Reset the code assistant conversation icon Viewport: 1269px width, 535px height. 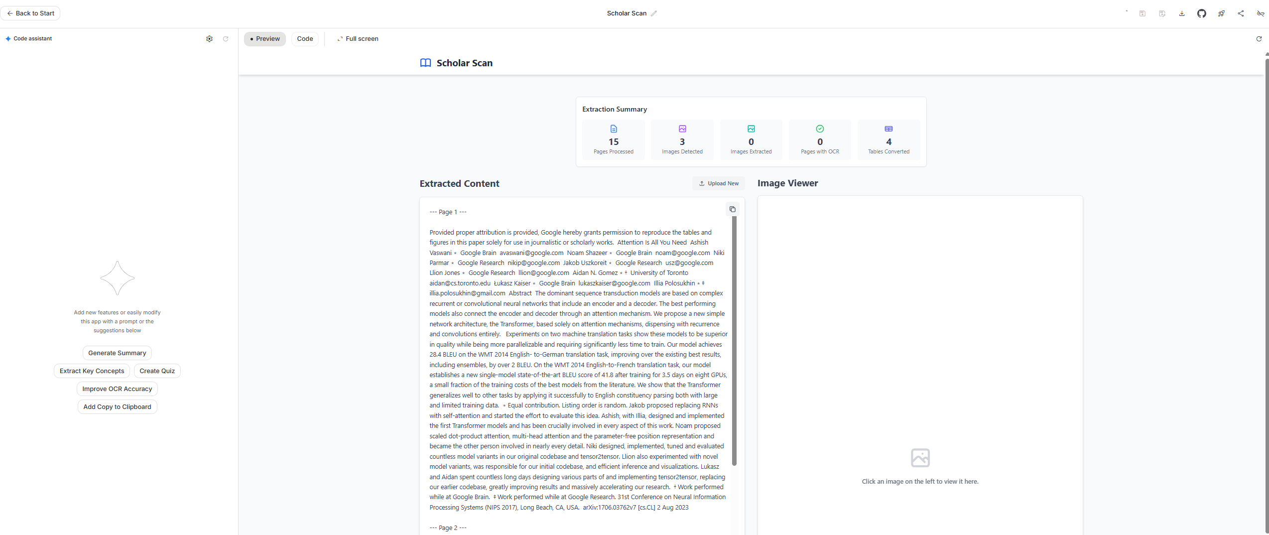click(226, 39)
